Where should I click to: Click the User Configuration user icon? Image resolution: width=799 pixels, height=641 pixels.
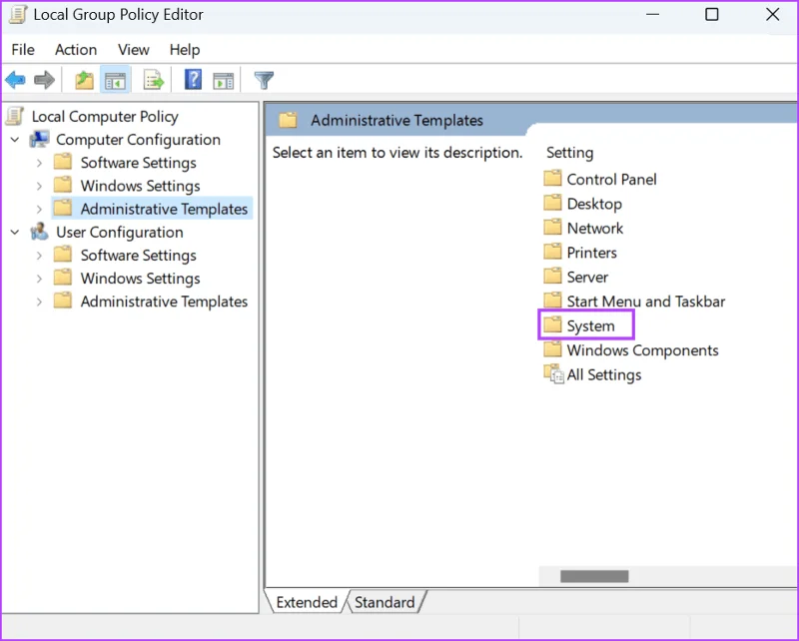tap(39, 232)
